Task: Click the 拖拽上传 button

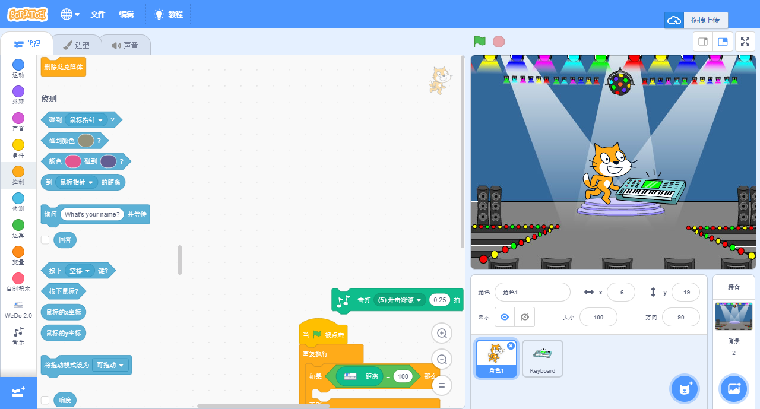Action: (x=696, y=20)
